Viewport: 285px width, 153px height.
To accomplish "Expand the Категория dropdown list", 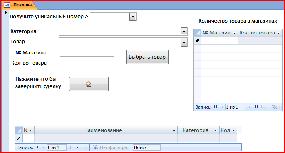I will 184,31.
